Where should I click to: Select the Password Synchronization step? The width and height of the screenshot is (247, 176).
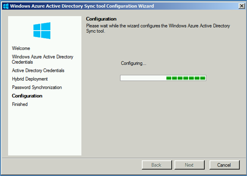(x=37, y=87)
